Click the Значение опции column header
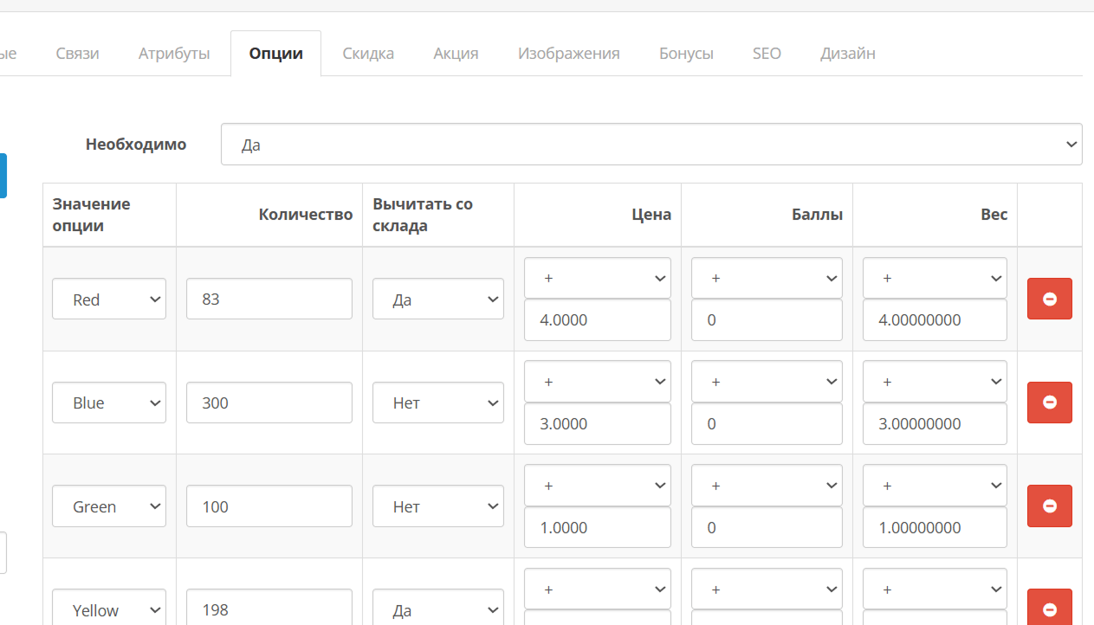The width and height of the screenshot is (1094, 625). 91,215
